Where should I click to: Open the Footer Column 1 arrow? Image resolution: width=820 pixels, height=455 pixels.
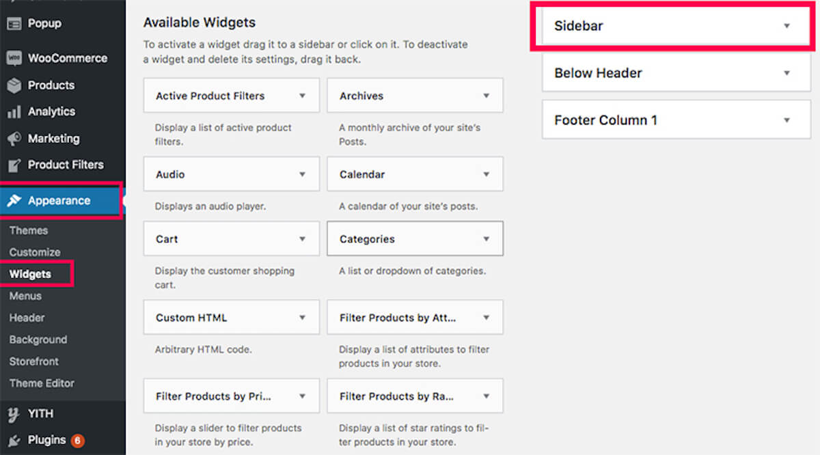click(x=787, y=120)
